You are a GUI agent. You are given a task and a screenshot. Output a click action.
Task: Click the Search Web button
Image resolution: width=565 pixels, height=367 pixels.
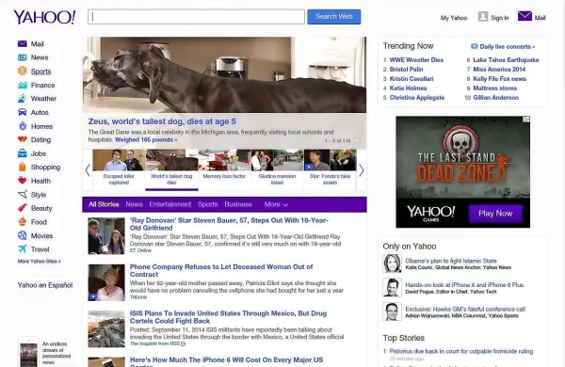(x=334, y=17)
